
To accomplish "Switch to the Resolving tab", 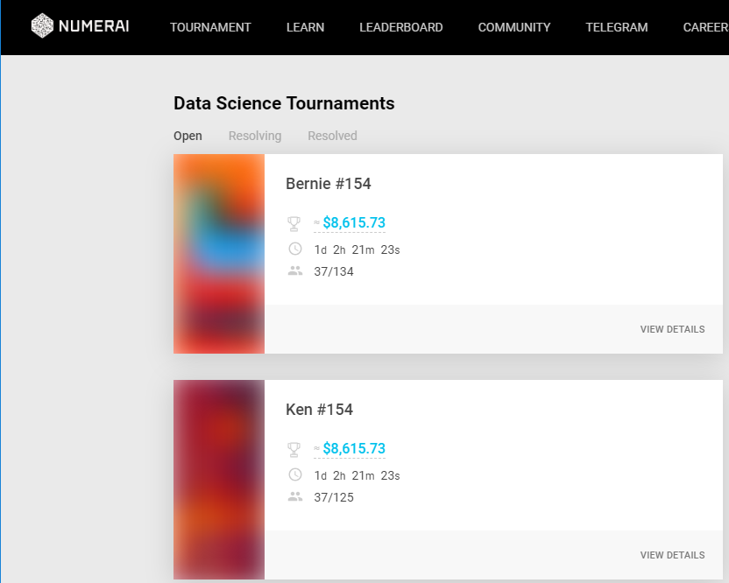I will [x=255, y=136].
